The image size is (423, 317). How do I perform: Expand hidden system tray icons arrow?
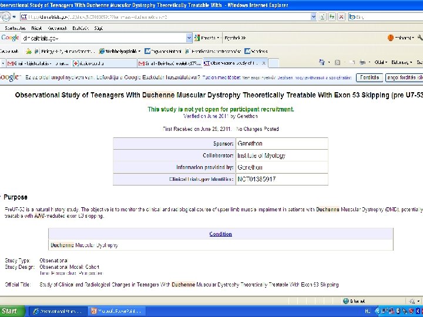[x=377, y=311]
